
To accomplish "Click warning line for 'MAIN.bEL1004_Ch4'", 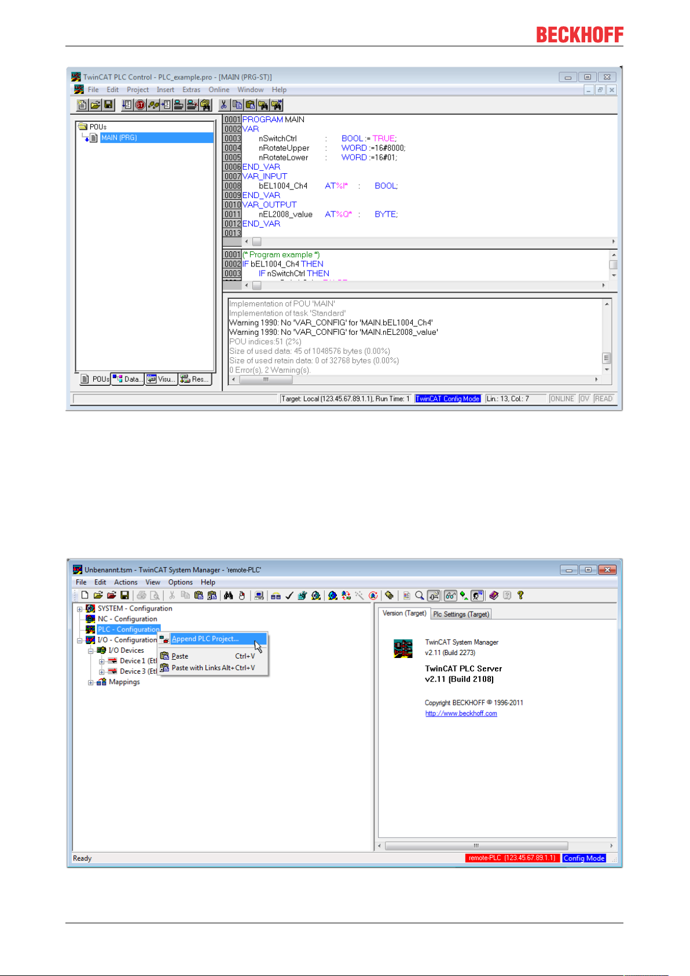I will pos(331,323).
